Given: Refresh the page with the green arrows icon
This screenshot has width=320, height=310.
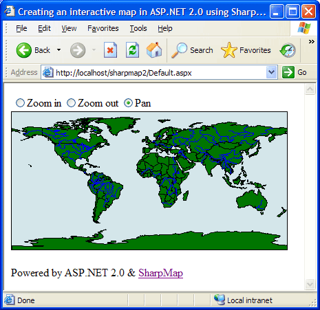Looking at the screenshot, I should pyautogui.click(x=132, y=50).
